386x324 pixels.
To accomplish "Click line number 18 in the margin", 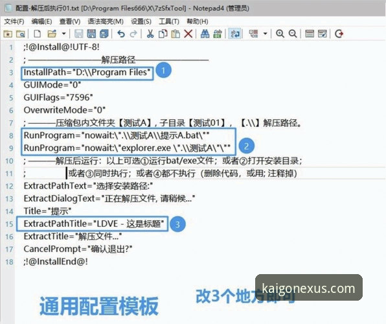I will [x=9, y=262].
